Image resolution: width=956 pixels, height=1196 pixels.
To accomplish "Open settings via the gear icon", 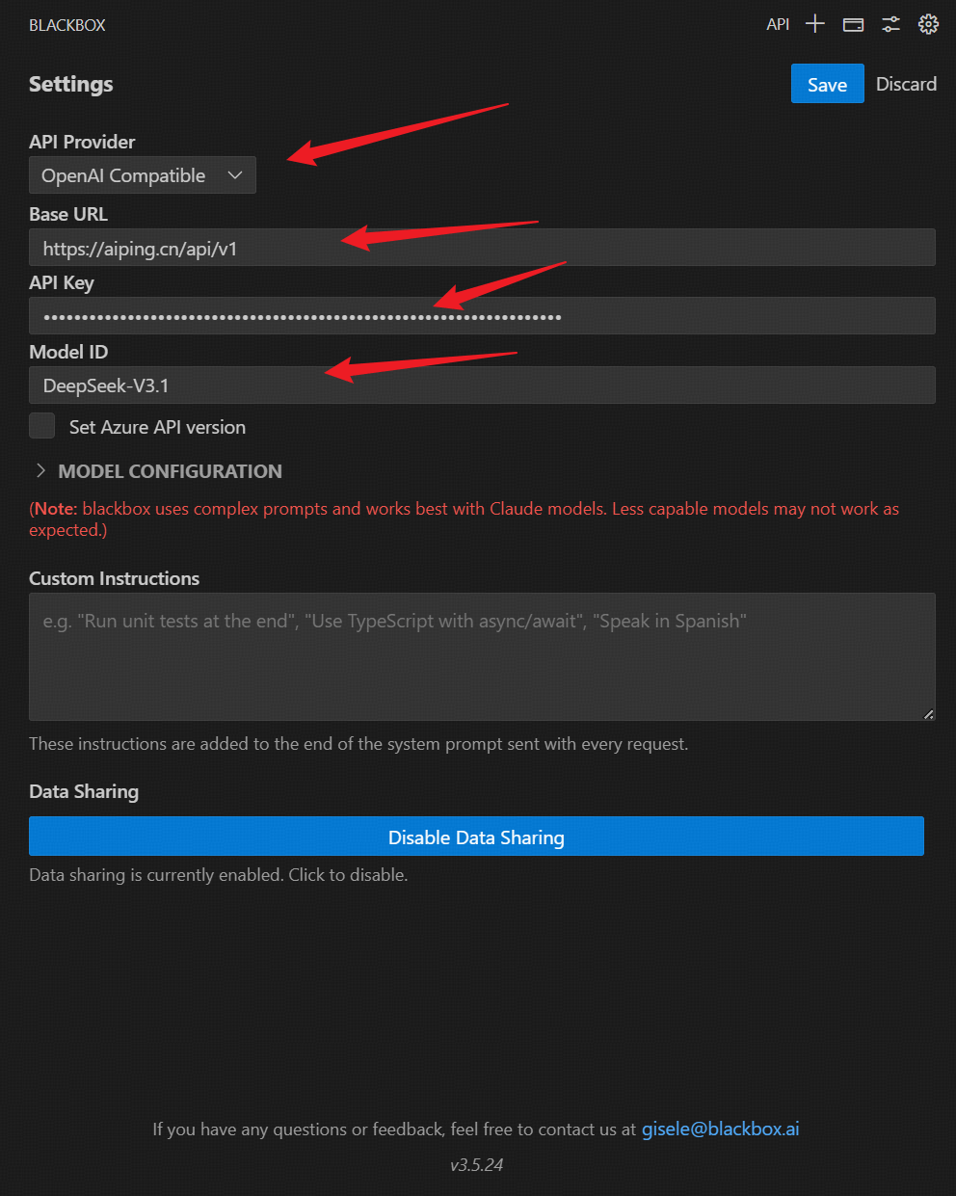I will tap(927, 23).
